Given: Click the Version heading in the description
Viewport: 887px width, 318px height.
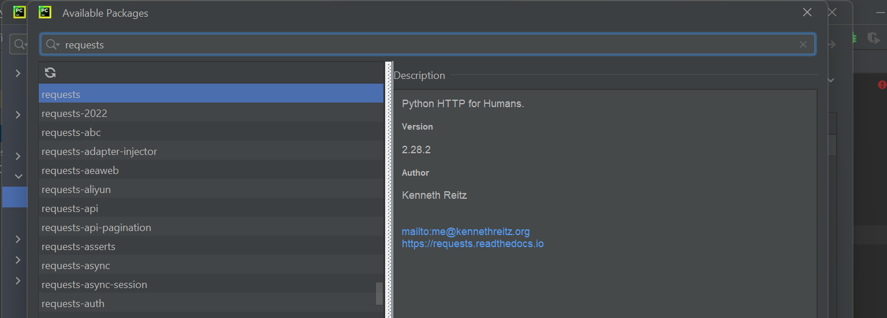Looking at the screenshot, I should tap(418, 127).
